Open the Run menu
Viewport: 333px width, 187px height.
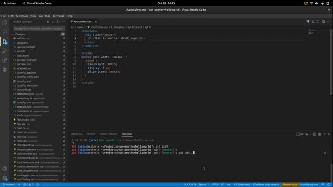[x=47, y=16]
